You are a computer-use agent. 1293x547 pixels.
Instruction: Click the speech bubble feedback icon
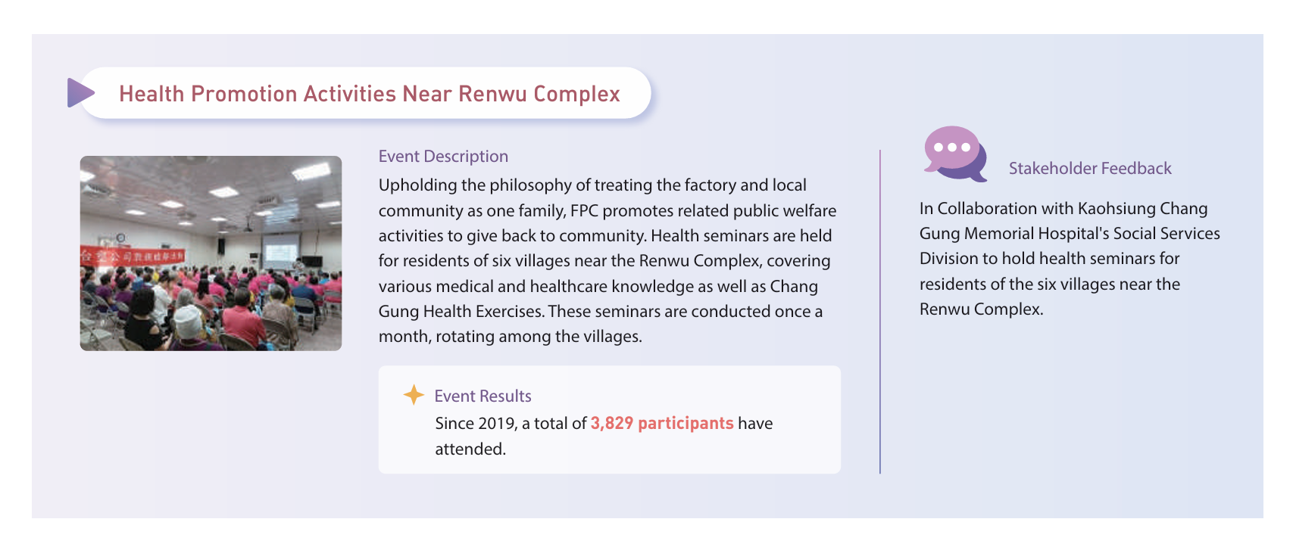[x=954, y=153]
